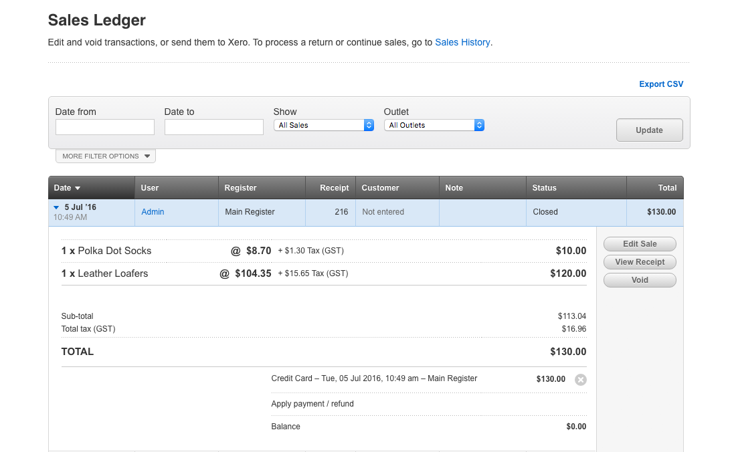The image size is (732, 452).
Task: Click the Sub-total amount $113.04
Action: point(572,316)
